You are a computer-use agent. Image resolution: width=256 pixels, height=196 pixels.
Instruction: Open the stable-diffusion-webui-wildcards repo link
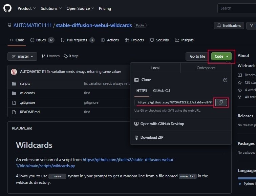coord(94,25)
